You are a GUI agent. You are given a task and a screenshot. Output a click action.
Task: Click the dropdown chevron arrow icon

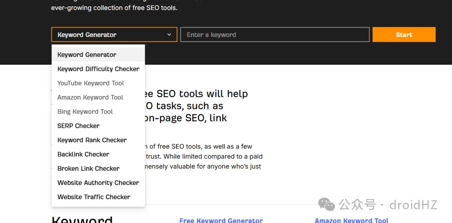[x=169, y=35]
